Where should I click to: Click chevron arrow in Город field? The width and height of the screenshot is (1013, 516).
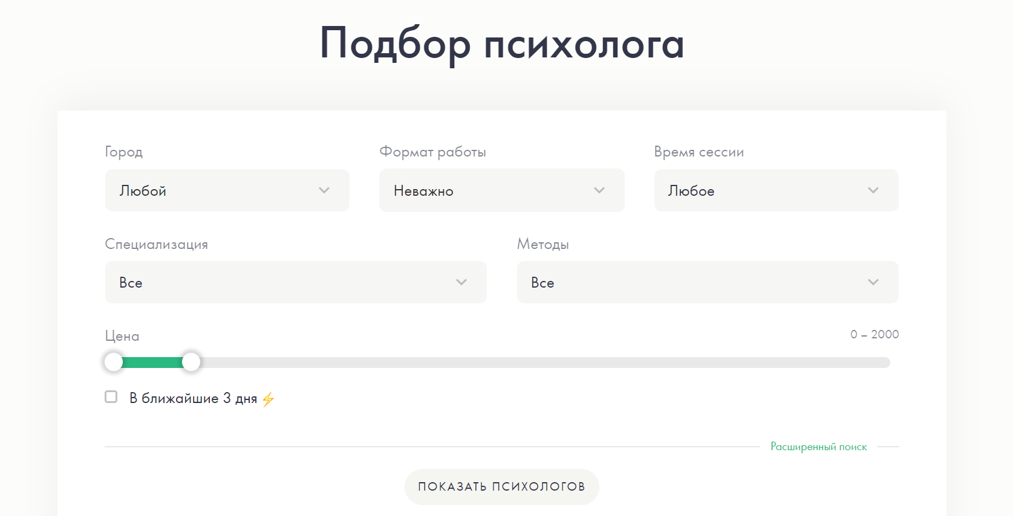pos(324,190)
